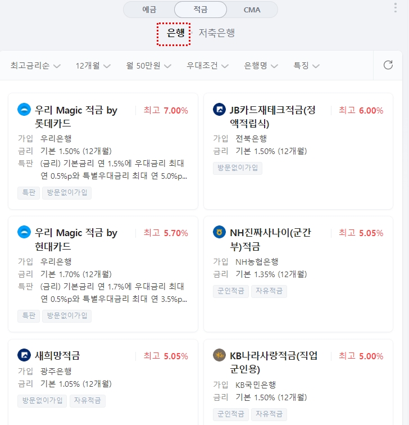Image resolution: width=409 pixels, height=425 pixels.
Task: Click the 최고 5.00% rate
Action: (361, 356)
